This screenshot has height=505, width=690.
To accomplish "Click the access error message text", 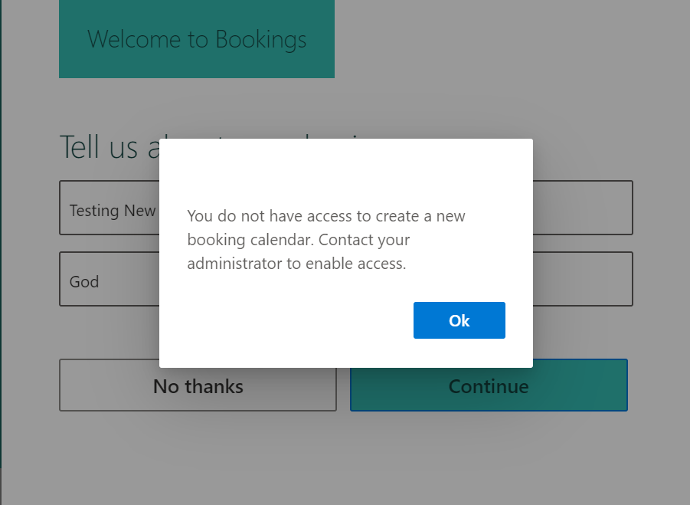I will pos(325,240).
